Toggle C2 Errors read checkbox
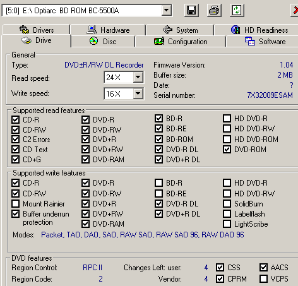This screenshot has width=298, height=286. point(15,140)
